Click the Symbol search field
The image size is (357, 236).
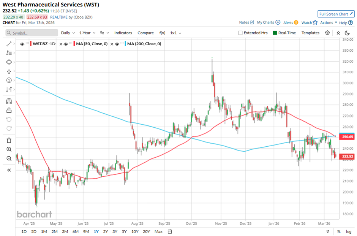[32, 33]
